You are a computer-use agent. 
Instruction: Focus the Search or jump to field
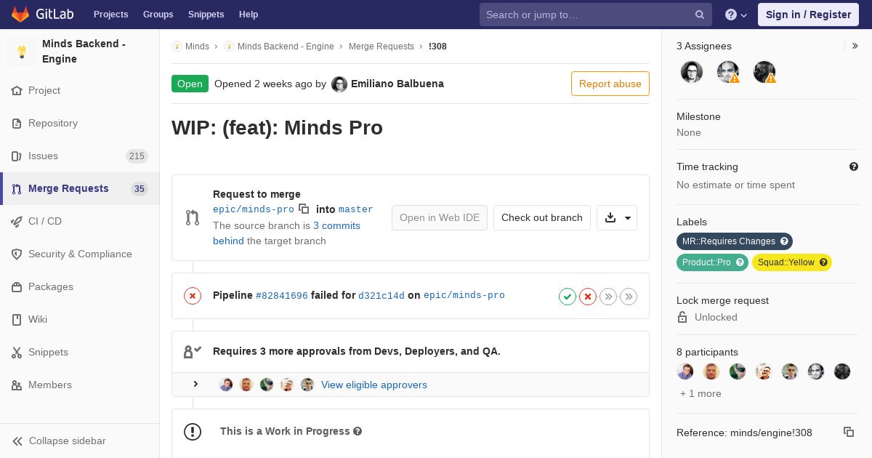pos(594,15)
